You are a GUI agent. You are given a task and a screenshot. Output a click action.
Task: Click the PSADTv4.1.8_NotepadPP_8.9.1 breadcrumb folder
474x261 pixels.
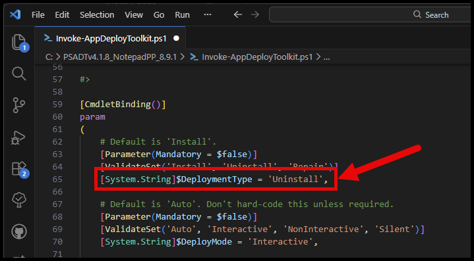pyautogui.click(x=120, y=57)
